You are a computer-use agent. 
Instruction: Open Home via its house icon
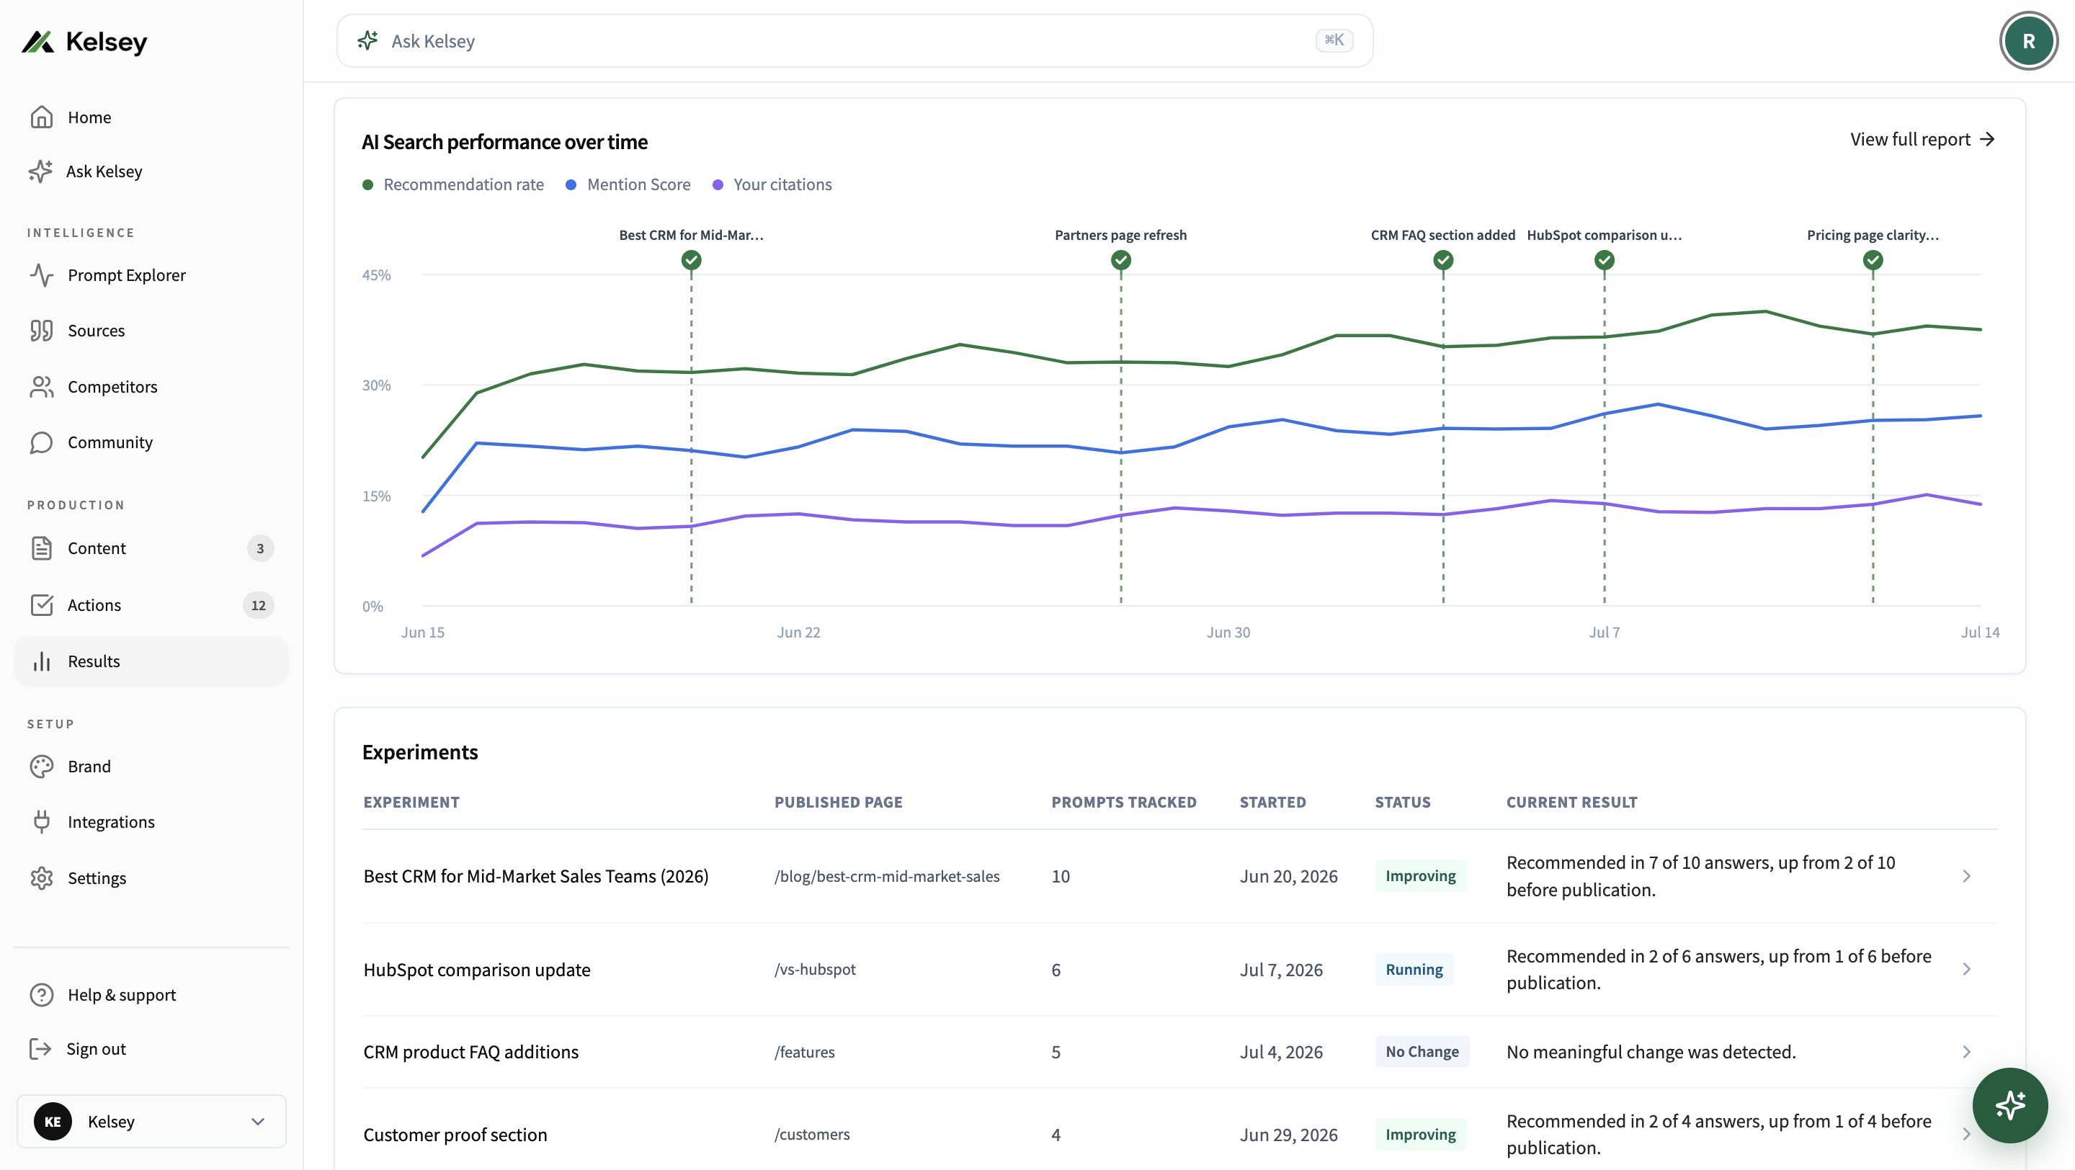pos(41,117)
